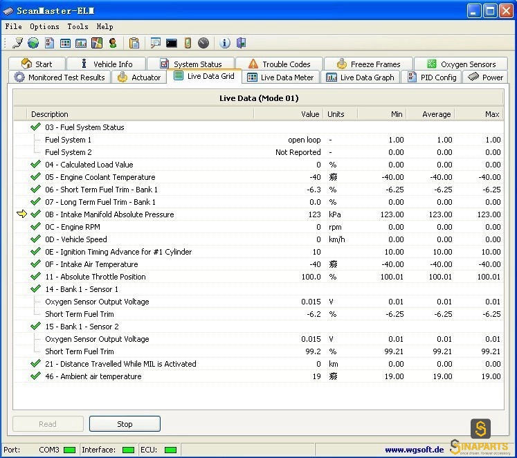Image resolution: width=517 pixels, height=458 pixels.
Task: Open the Options menu
Action: point(44,27)
